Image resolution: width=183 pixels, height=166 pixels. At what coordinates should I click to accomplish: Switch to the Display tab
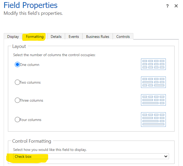point(13,37)
